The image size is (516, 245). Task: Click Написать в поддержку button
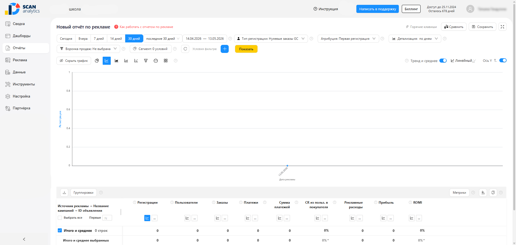(378, 9)
